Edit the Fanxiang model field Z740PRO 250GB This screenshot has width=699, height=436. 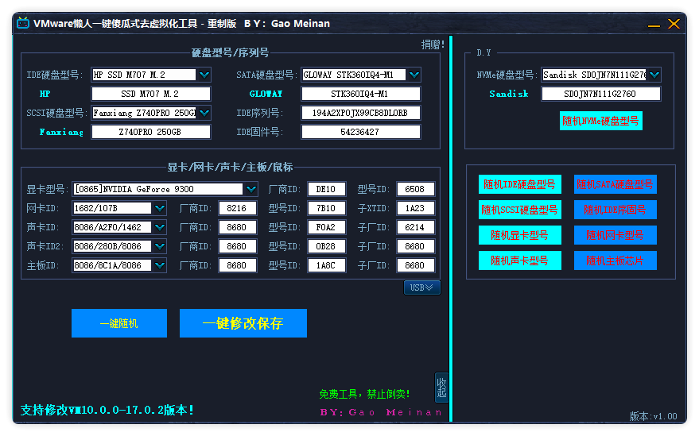150,132
